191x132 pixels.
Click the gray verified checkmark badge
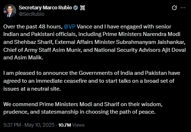coord(75,8)
